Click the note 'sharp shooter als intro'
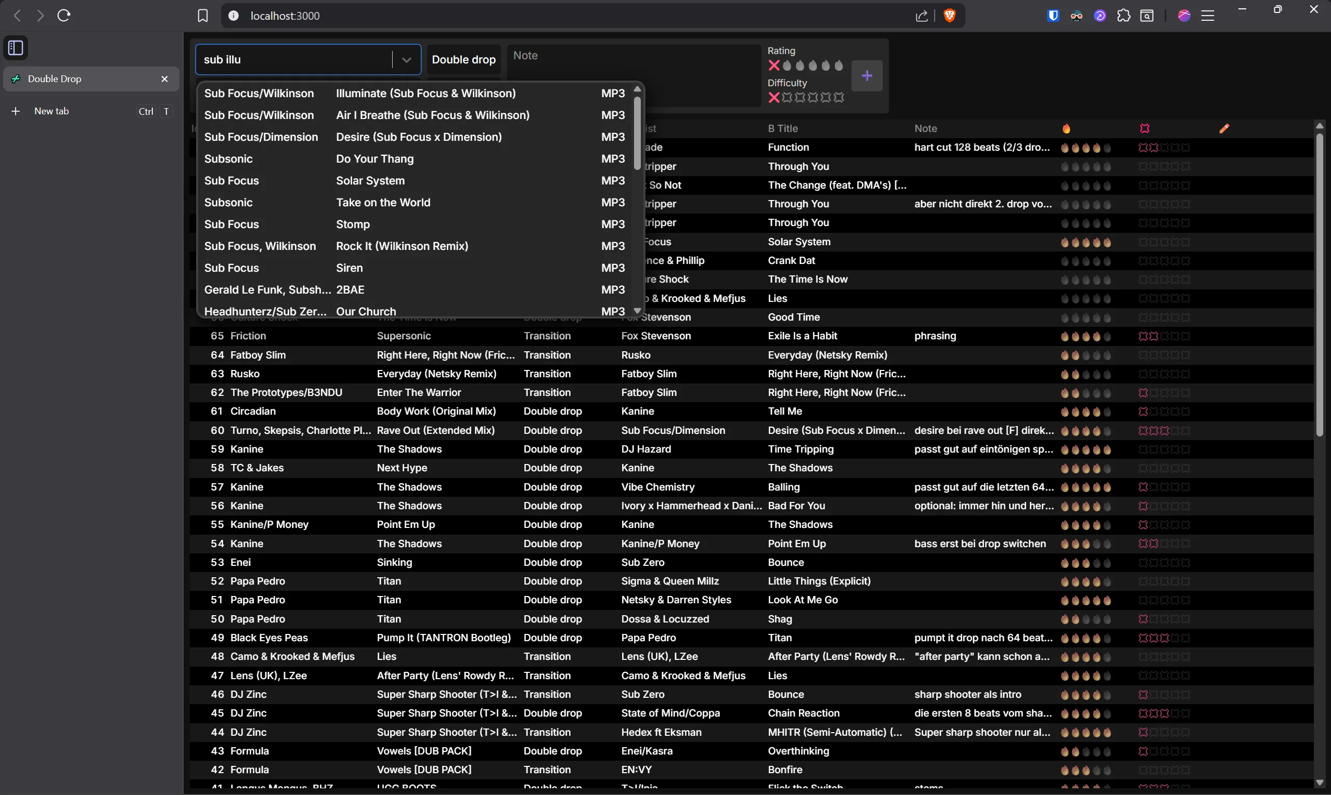1331x795 pixels. [967, 694]
